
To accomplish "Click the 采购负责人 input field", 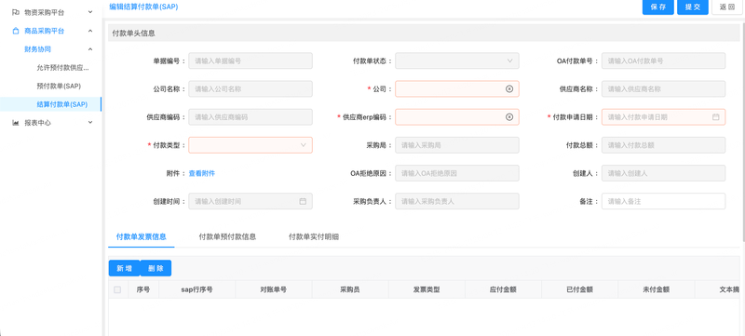I will pyautogui.click(x=457, y=201).
